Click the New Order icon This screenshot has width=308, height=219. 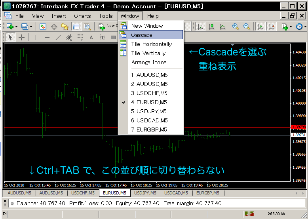click(102, 27)
